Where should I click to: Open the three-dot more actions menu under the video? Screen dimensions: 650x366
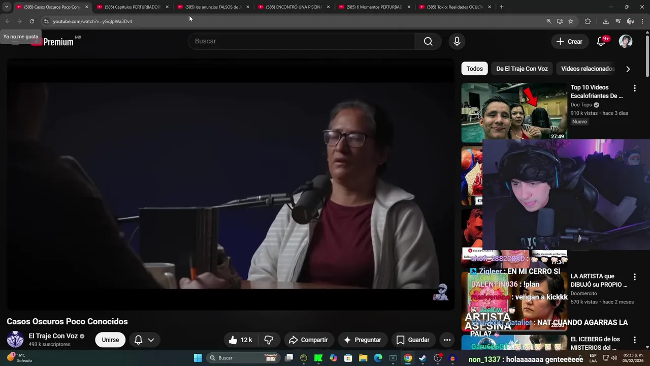[x=447, y=340]
